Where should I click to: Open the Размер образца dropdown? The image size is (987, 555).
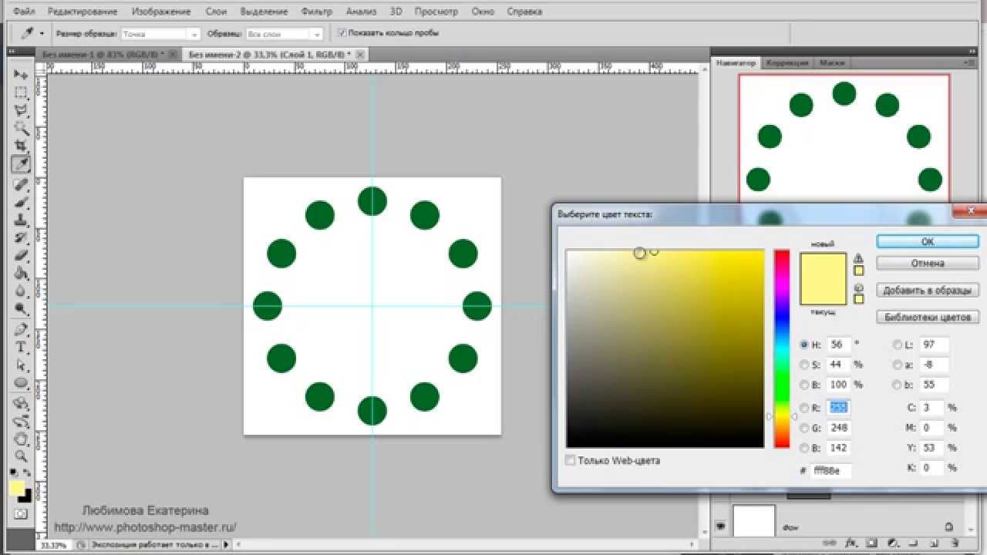pyautogui.click(x=161, y=34)
